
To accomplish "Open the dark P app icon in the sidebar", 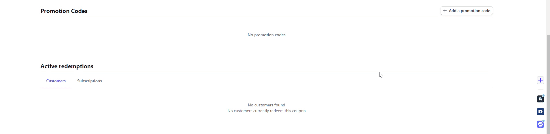I will click(x=540, y=99).
